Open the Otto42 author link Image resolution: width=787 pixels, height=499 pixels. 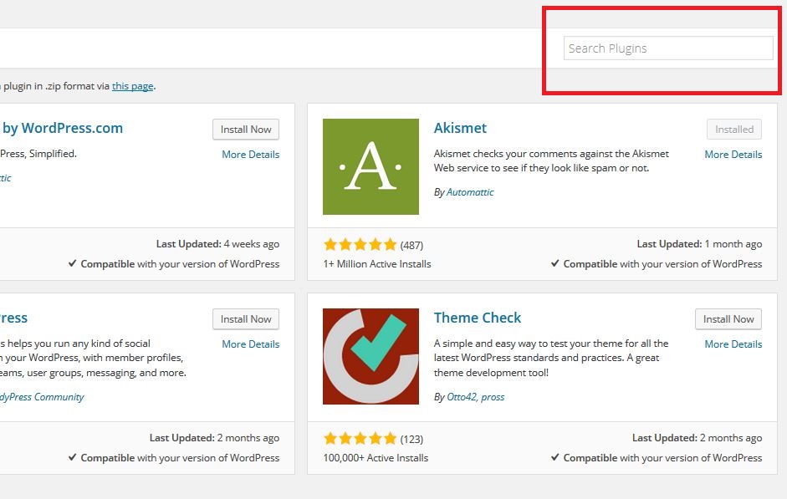click(x=462, y=397)
